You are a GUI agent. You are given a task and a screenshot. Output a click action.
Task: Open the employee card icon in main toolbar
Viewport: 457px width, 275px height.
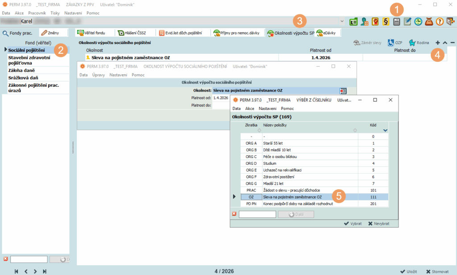[x=353, y=21]
